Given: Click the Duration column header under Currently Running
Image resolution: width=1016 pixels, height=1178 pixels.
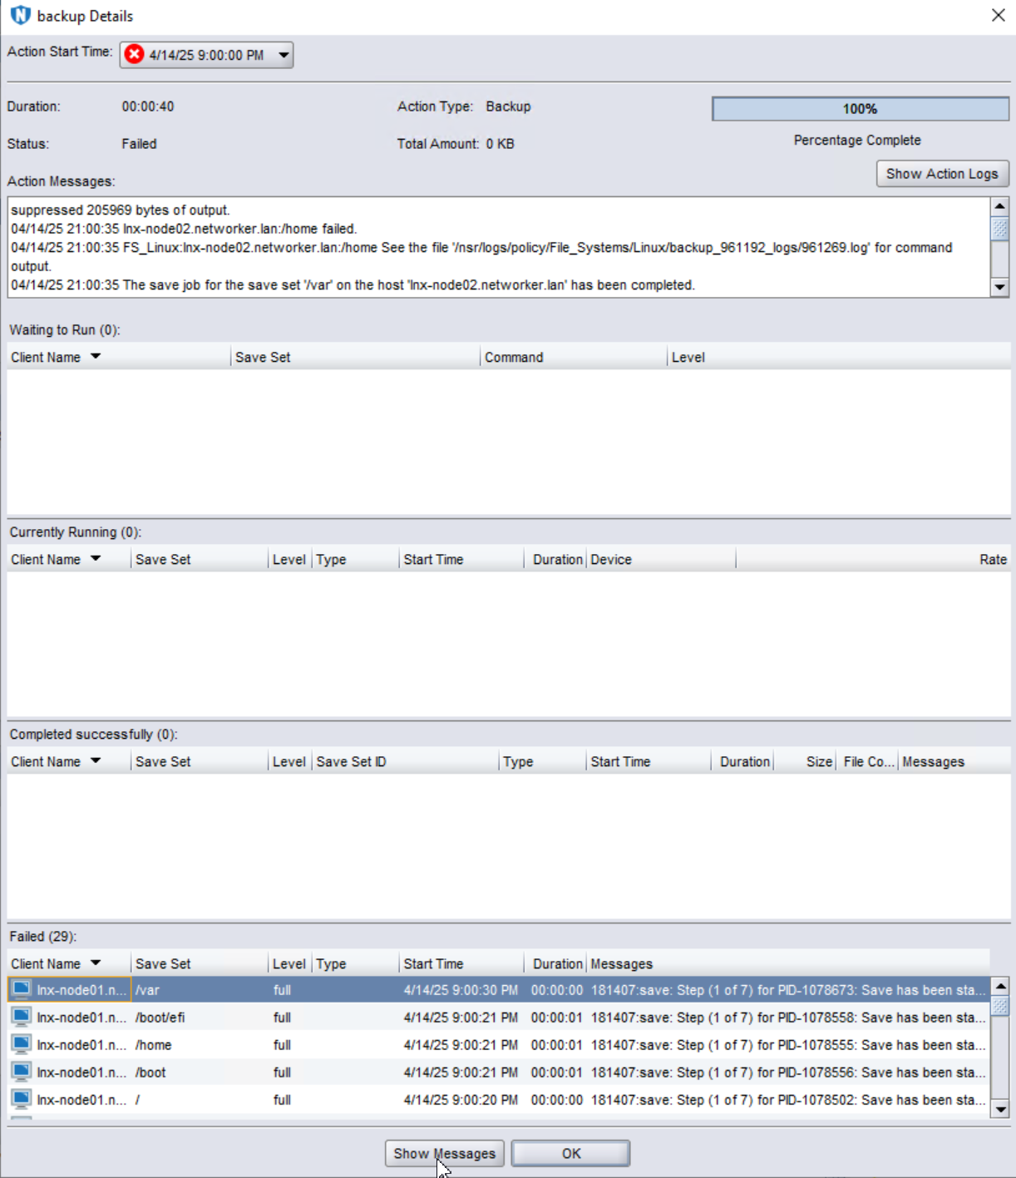Looking at the screenshot, I should click(556, 559).
